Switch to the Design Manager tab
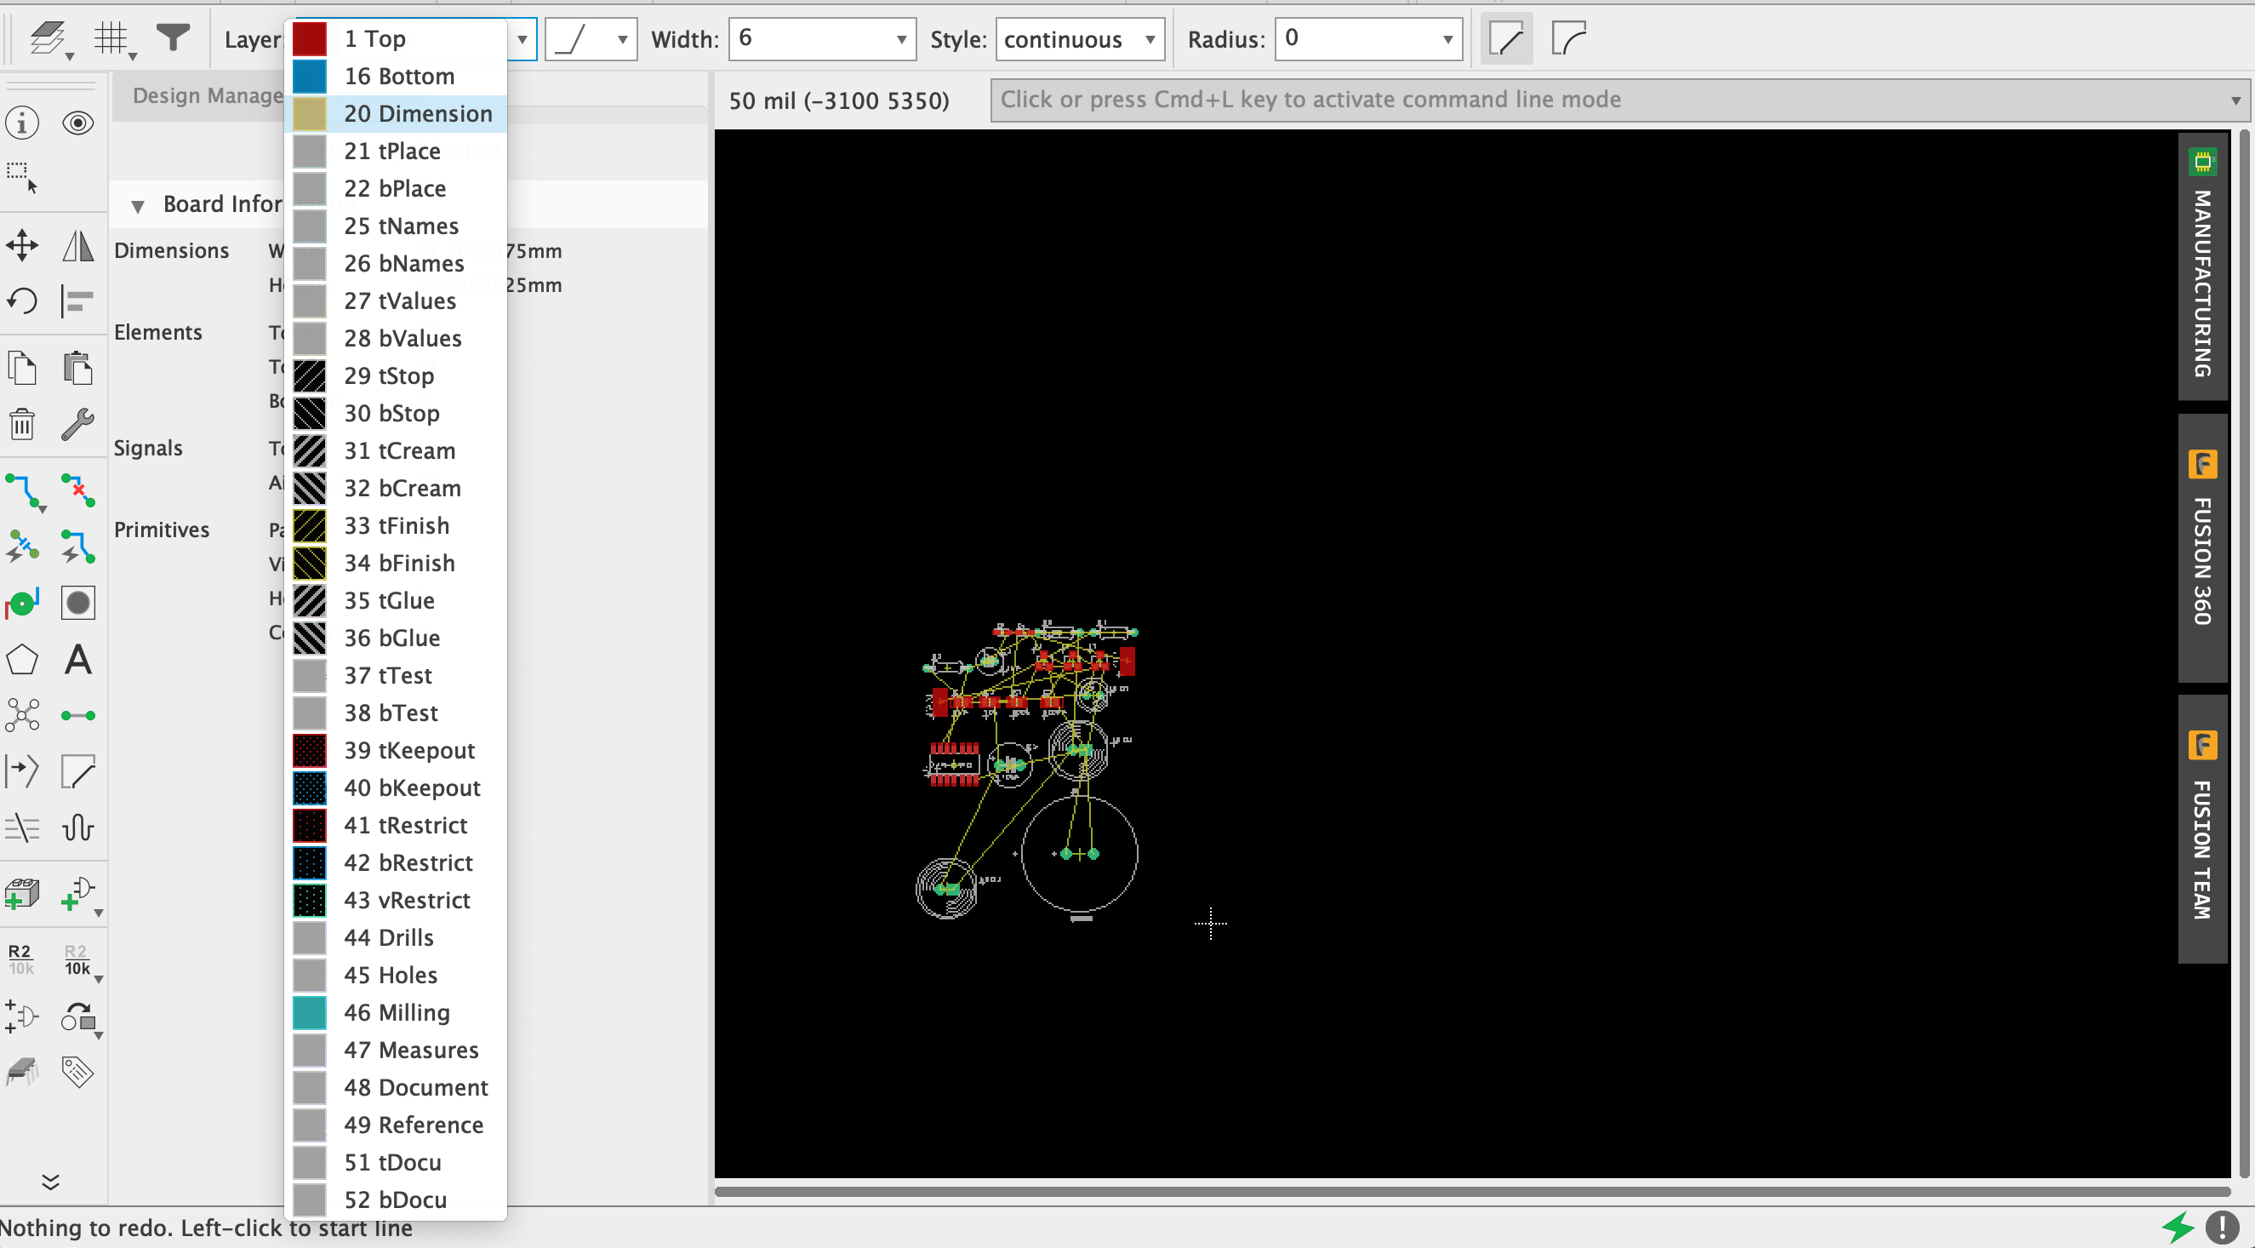 tap(207, 95)
